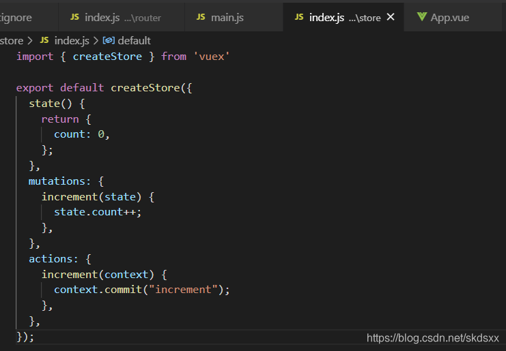Click the 'vuex' string in the import

coord(212,57)
